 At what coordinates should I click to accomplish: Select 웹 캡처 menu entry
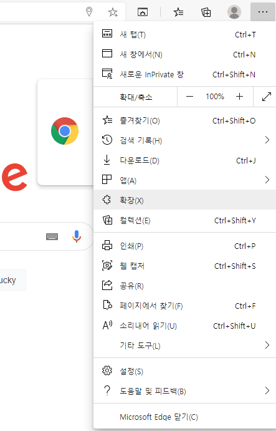[184, 266]
